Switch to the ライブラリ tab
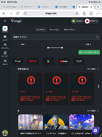This screenshot has width=102, height=137. pos(41,30)
